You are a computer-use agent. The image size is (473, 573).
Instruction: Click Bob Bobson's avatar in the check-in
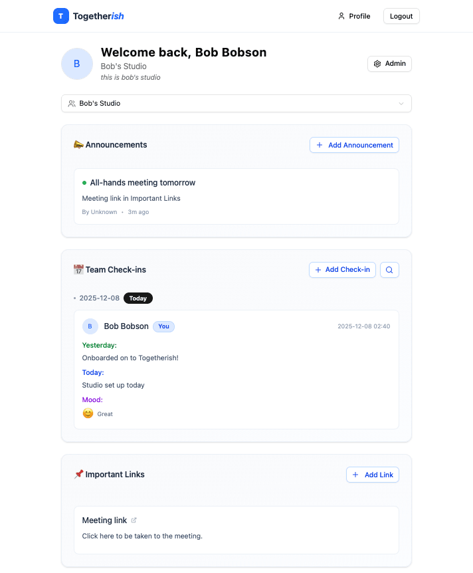pyautogui.click(x=90, y=326)
